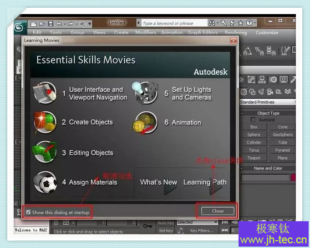Open the project folder icon in quick toolbar

83,24
